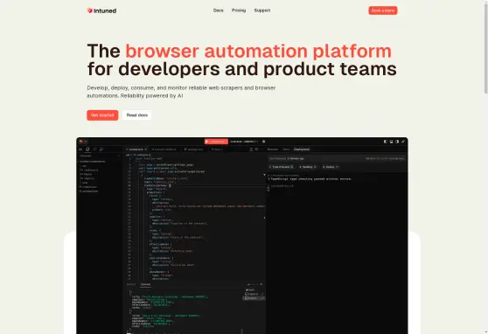Viewport: 488px width, 334px height.
Task: Click the Book a demo button
Action: 383,10
